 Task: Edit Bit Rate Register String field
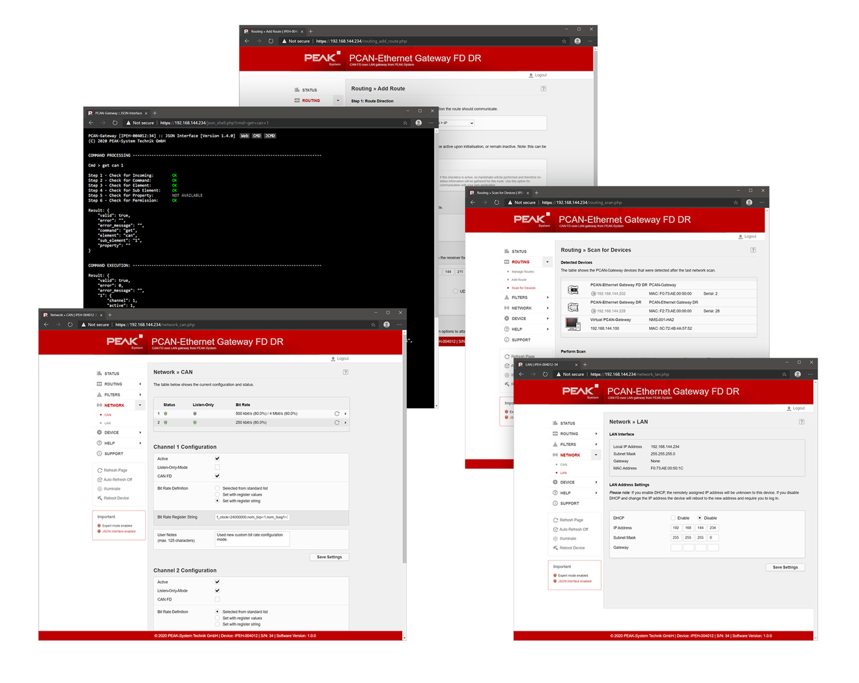[252, 517]
